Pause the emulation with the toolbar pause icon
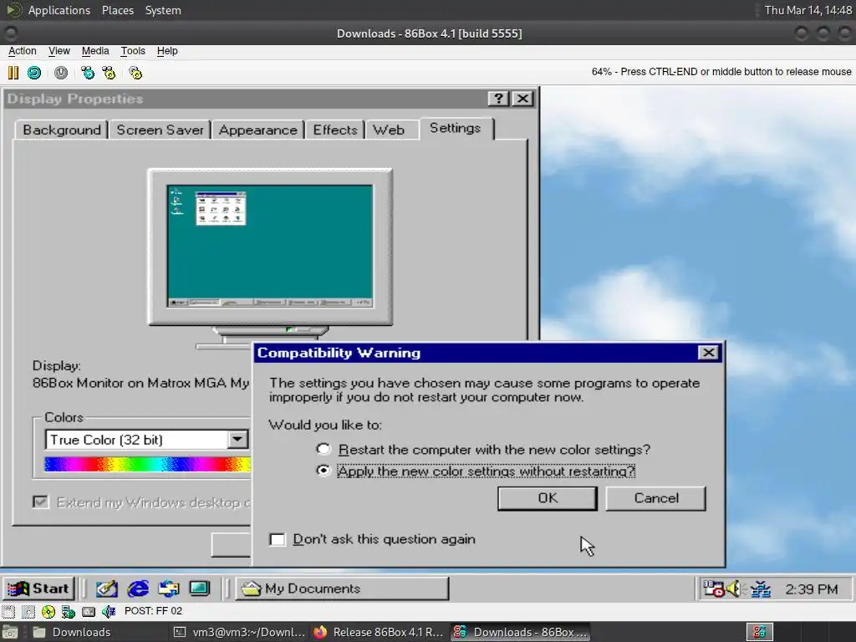Viewport: 856px width, 642px height. pos(13,73)
